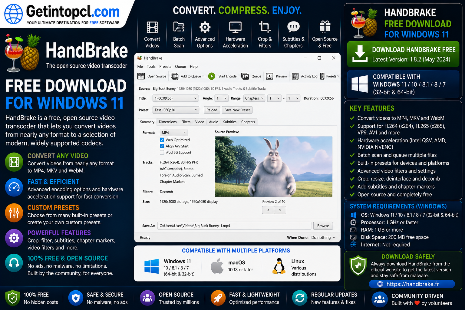Open the When Done Do nothing dropdown

point(323,238)
